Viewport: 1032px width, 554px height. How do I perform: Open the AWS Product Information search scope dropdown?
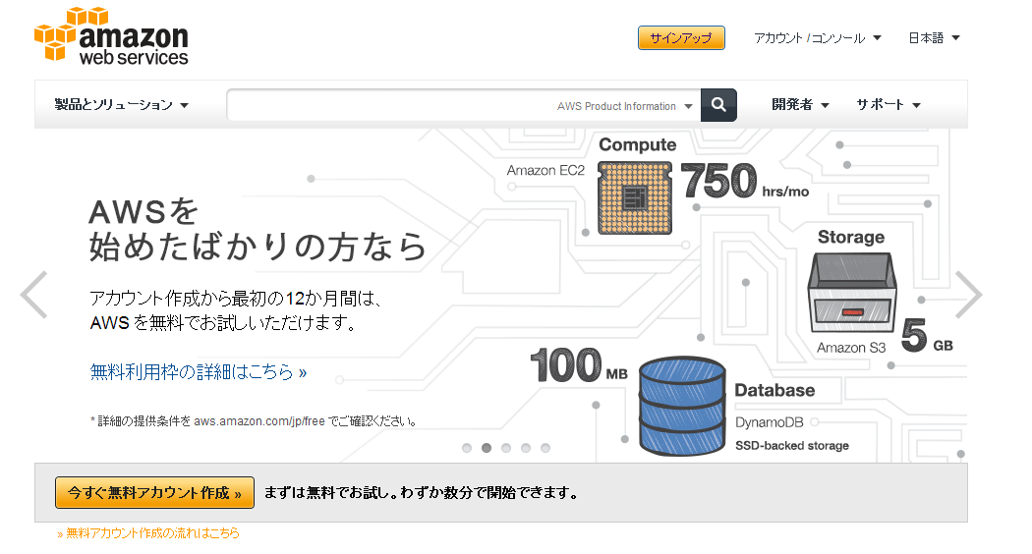coord(624,106)
